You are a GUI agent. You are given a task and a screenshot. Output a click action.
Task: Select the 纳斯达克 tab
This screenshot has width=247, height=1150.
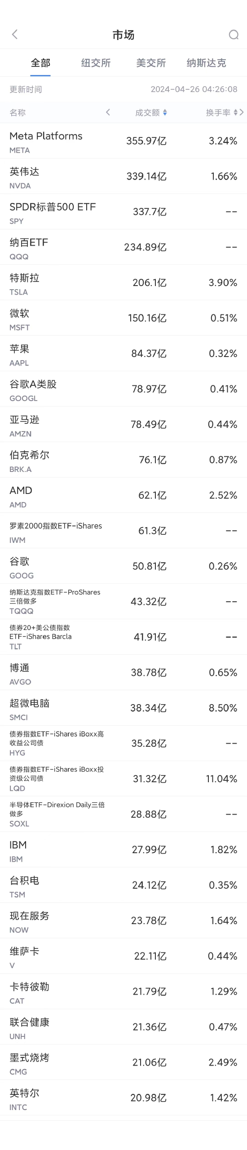coord(207,63)
